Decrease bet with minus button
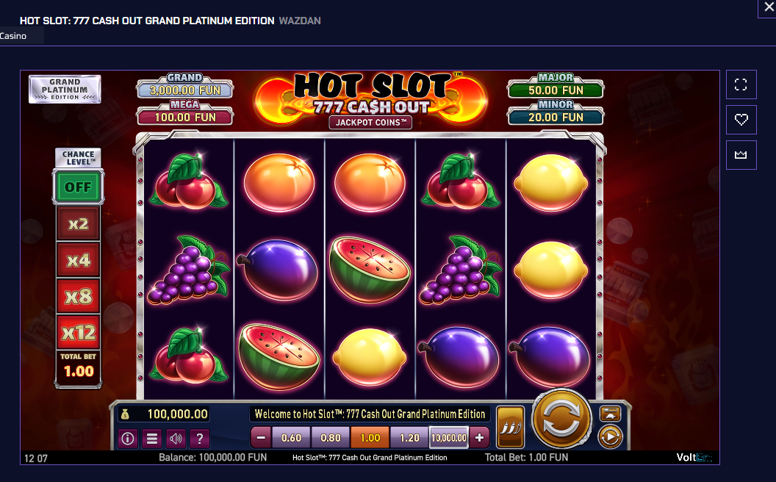 (x=261, y=437)
